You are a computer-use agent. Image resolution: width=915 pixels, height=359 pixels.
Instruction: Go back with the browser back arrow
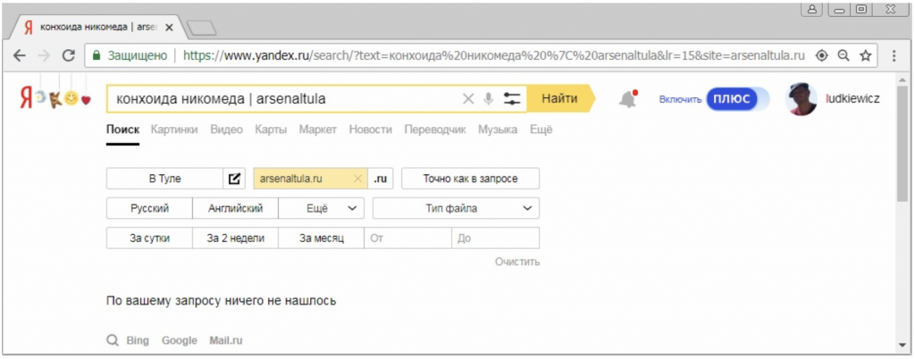coord(20,56)
